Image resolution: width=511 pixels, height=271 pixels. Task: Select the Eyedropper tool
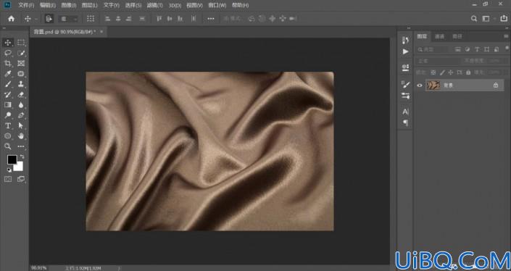click(8, 74)
